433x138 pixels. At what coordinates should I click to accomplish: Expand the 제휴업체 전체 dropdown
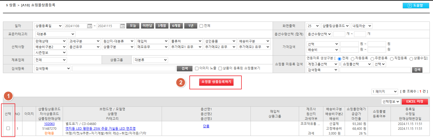(50, 60)
